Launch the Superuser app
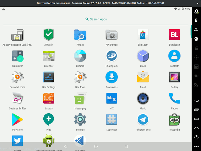The height and width of the screenshot is (151, 201). 111,120
